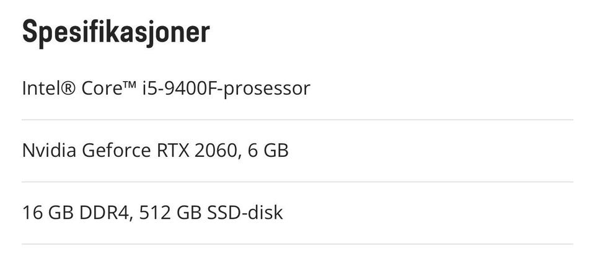The width and height of the screenshot is (595, 256).
Task: Select the Intel® Core™ i5-9400F-prosessor row
Action: pos(297,89)
